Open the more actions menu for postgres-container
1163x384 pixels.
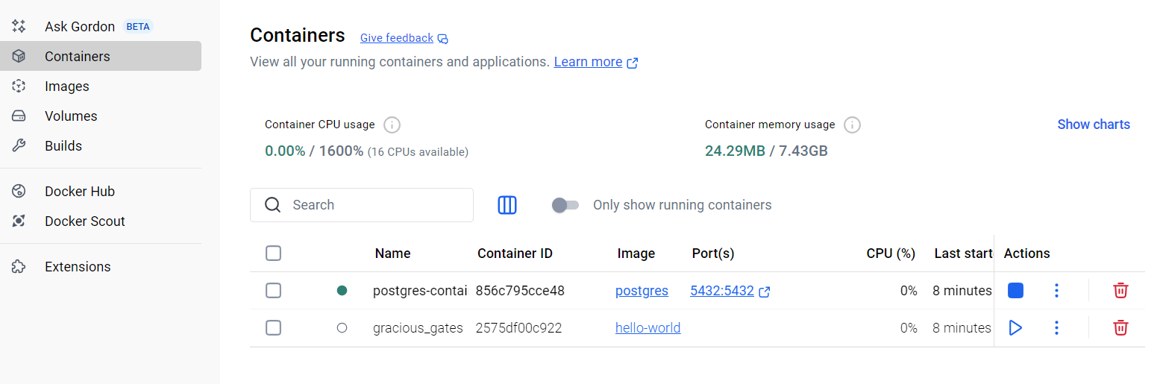[x=1056, y=291]
